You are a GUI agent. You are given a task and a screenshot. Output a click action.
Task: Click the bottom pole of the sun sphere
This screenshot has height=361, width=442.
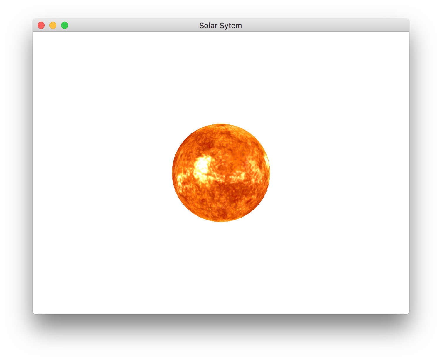221,220
